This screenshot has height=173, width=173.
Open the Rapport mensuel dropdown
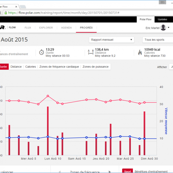111,40
